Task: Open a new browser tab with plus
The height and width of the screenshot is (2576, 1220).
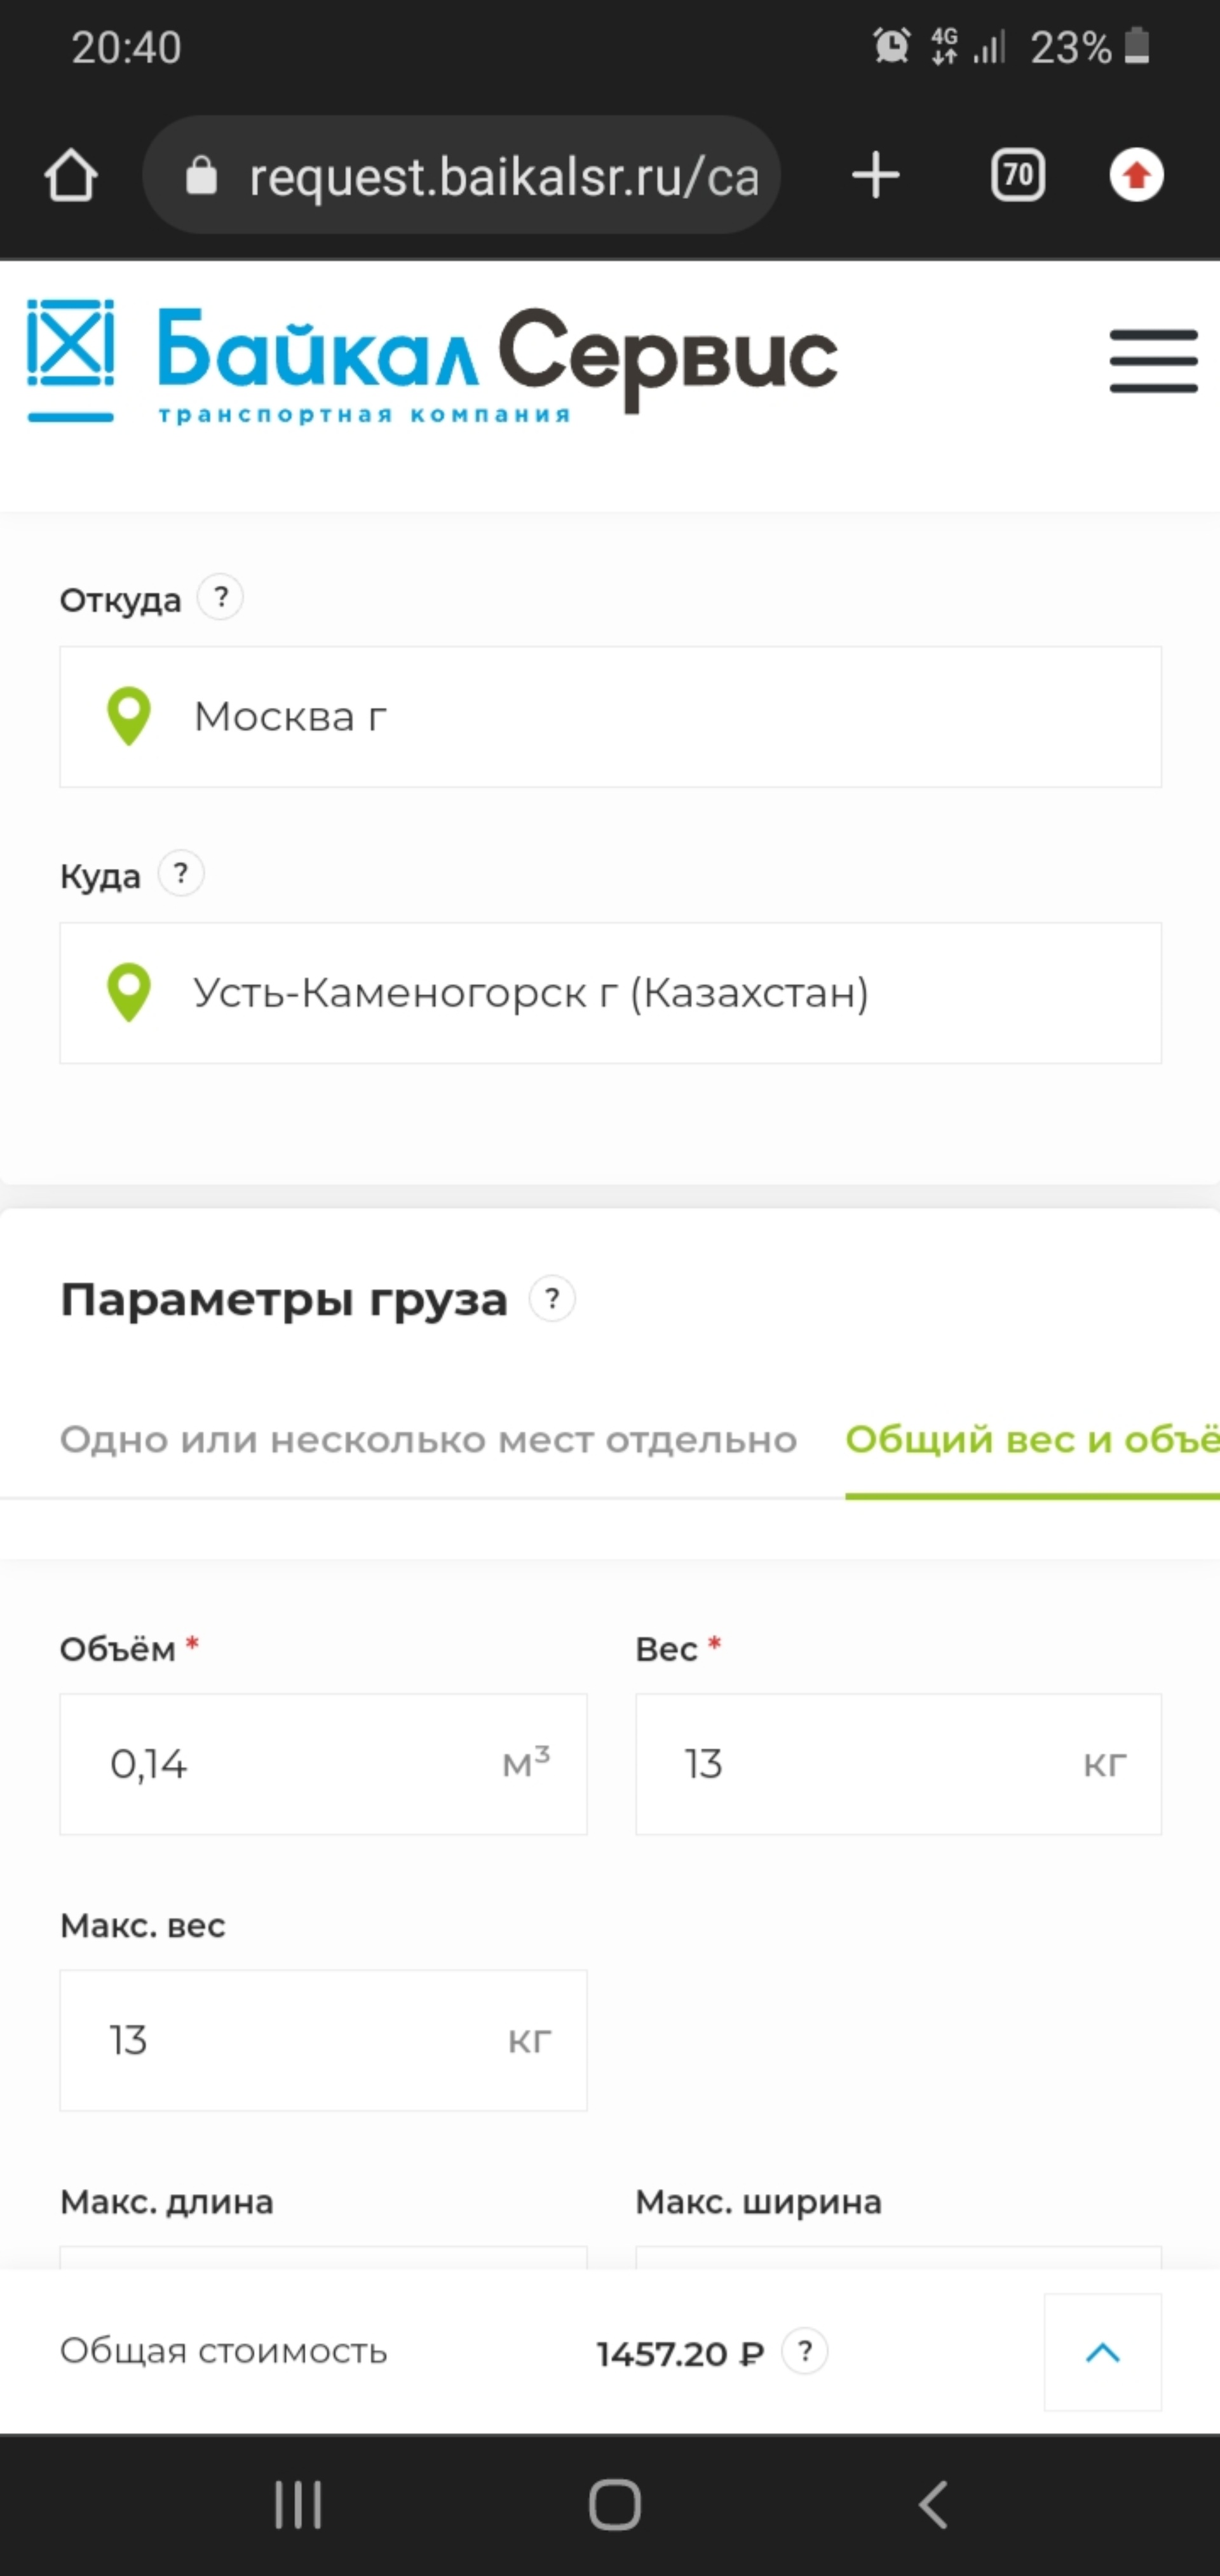Action: (x=876, y=176)
